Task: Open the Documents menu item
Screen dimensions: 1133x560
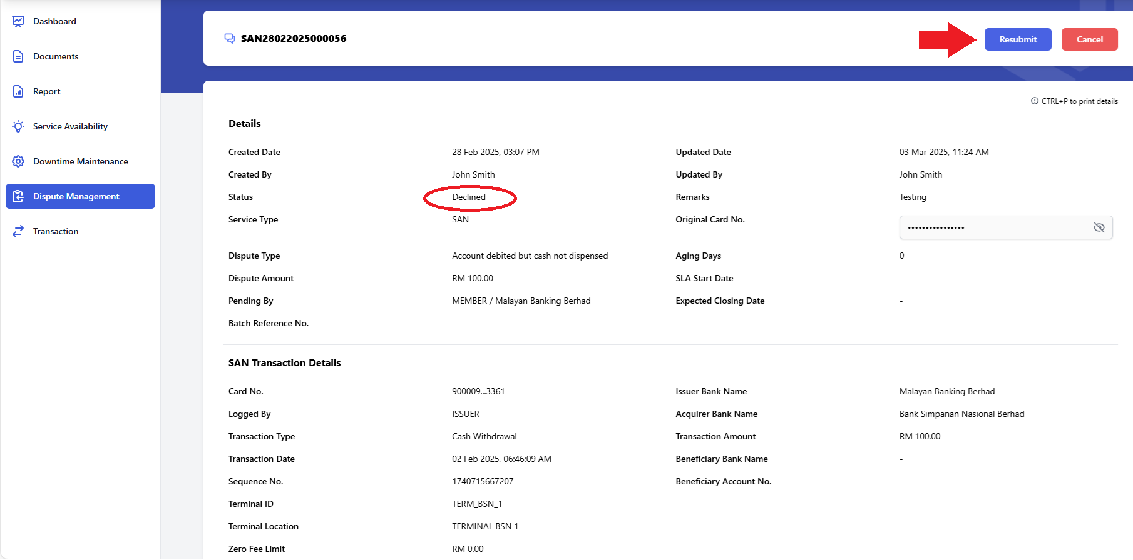Action: pyautogui.click(x=80, y=56)
